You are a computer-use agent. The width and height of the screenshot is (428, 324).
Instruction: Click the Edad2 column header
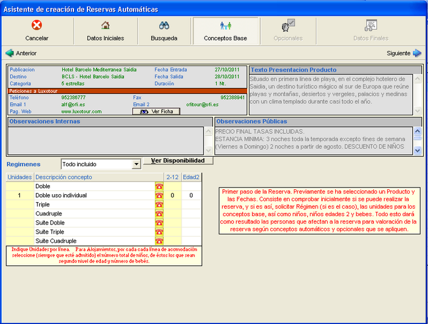coord(191,177)
